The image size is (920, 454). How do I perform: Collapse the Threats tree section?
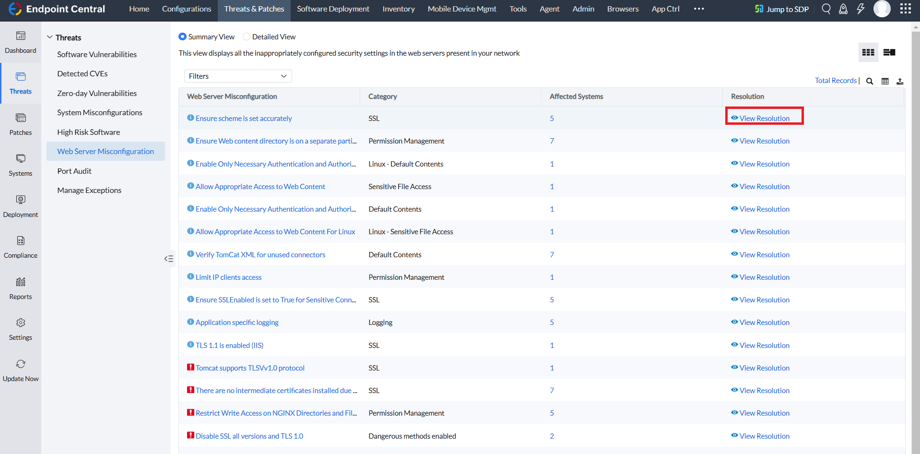[x=50, y=37]
